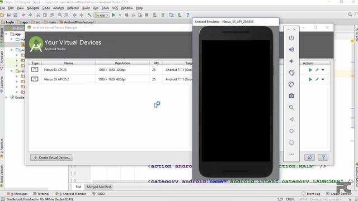The width and height of the screenshot is (358, 201).
Task: Click the search magnifier at top right
Action: coord(350,15)
